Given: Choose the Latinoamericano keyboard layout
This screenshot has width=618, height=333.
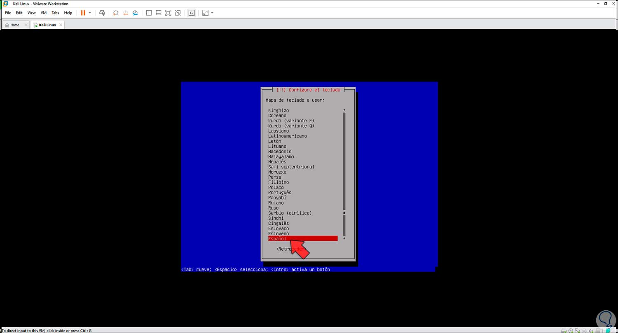Looking at the screenshot, I should point(288,136).
